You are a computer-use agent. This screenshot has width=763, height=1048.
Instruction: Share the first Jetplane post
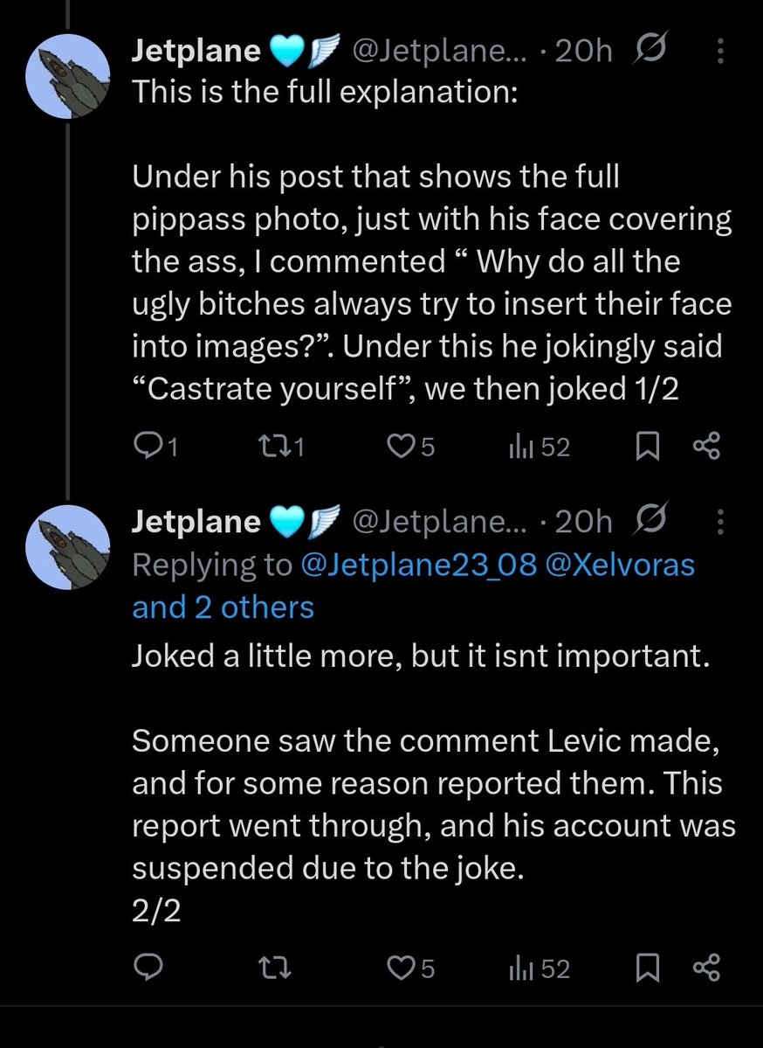705,448
